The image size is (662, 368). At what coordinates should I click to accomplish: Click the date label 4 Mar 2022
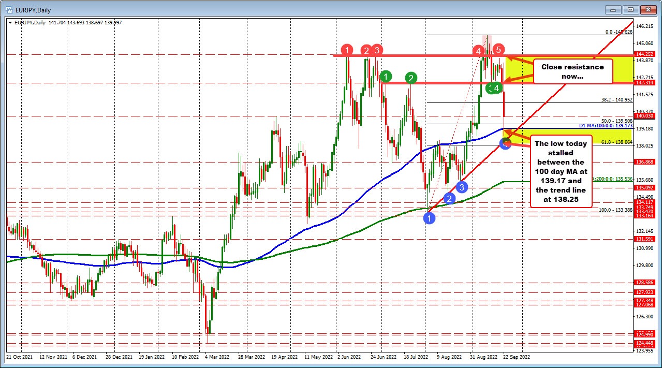(x=217, y=357)
